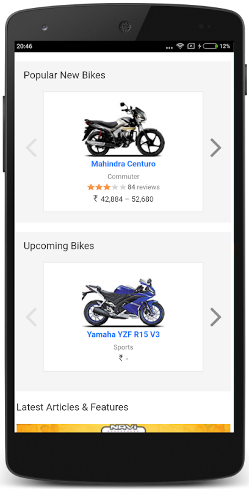Tap the no-SIM status icon

(191, 46)
